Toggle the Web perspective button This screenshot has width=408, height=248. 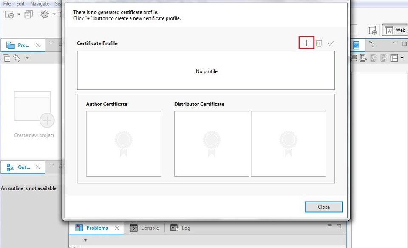pyautogui.click(x=396, y=30)
